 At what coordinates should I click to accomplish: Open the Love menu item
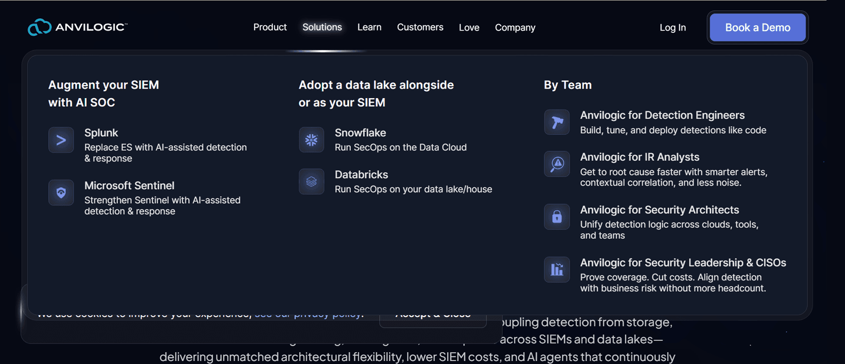[x=469, y=28]
